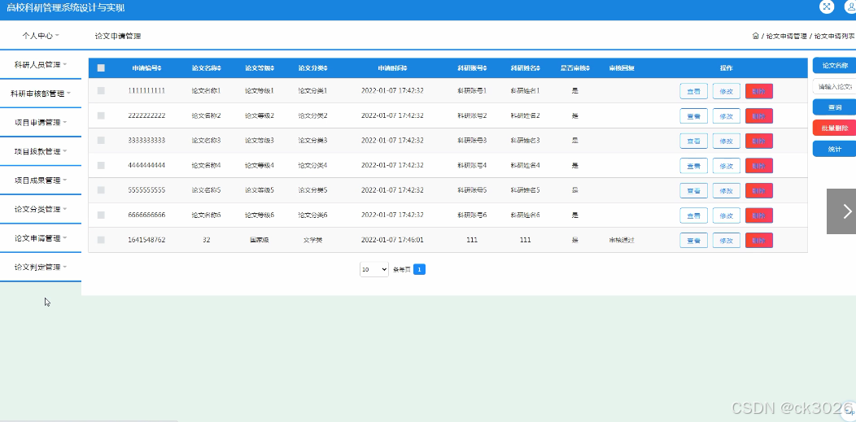Expand 论文判定管理 sidebar menu
The height and width of the screenshot is (422, 856).
41,268
